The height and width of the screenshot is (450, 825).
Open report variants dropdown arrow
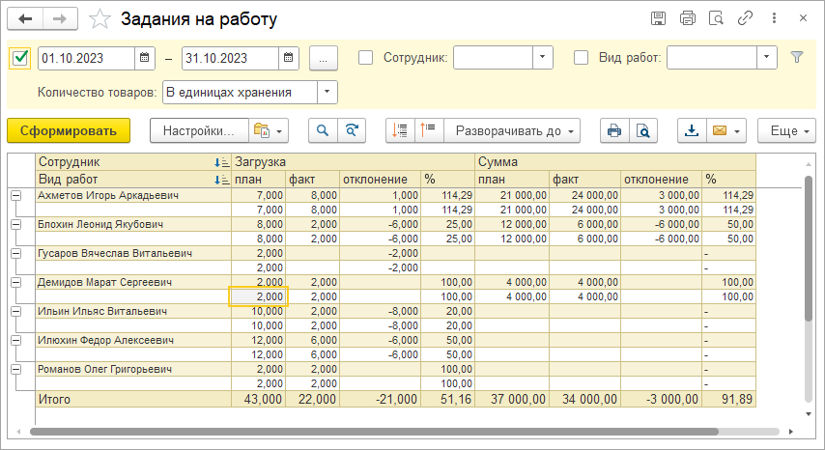(x=279, y=131)
